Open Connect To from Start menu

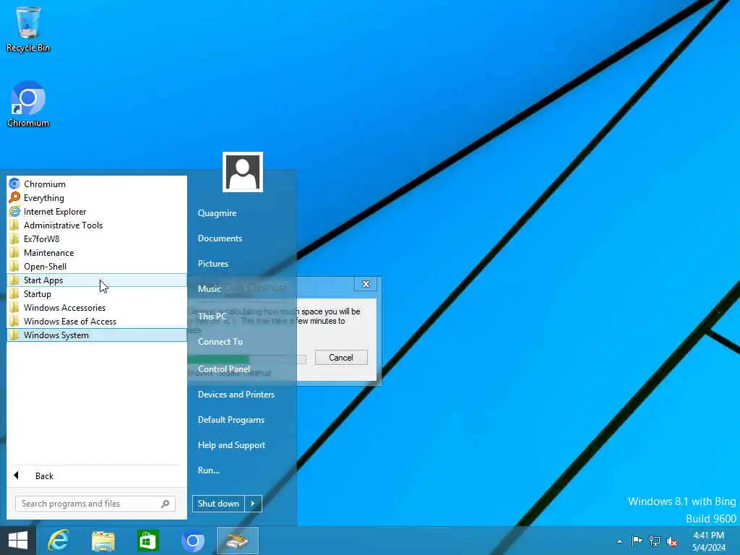click(220, 342)
